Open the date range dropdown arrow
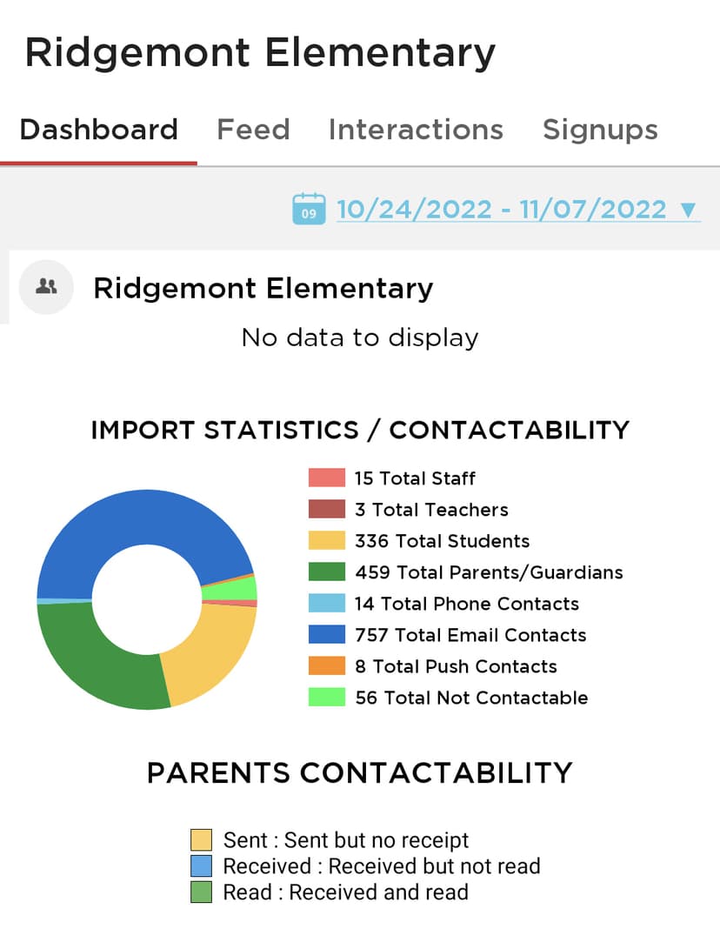720x929 pixels. tap(688, 210)
